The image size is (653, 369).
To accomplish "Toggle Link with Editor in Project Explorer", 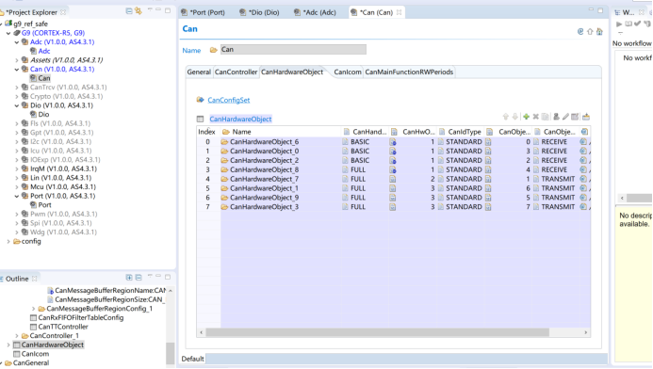I will coord(139,11).
